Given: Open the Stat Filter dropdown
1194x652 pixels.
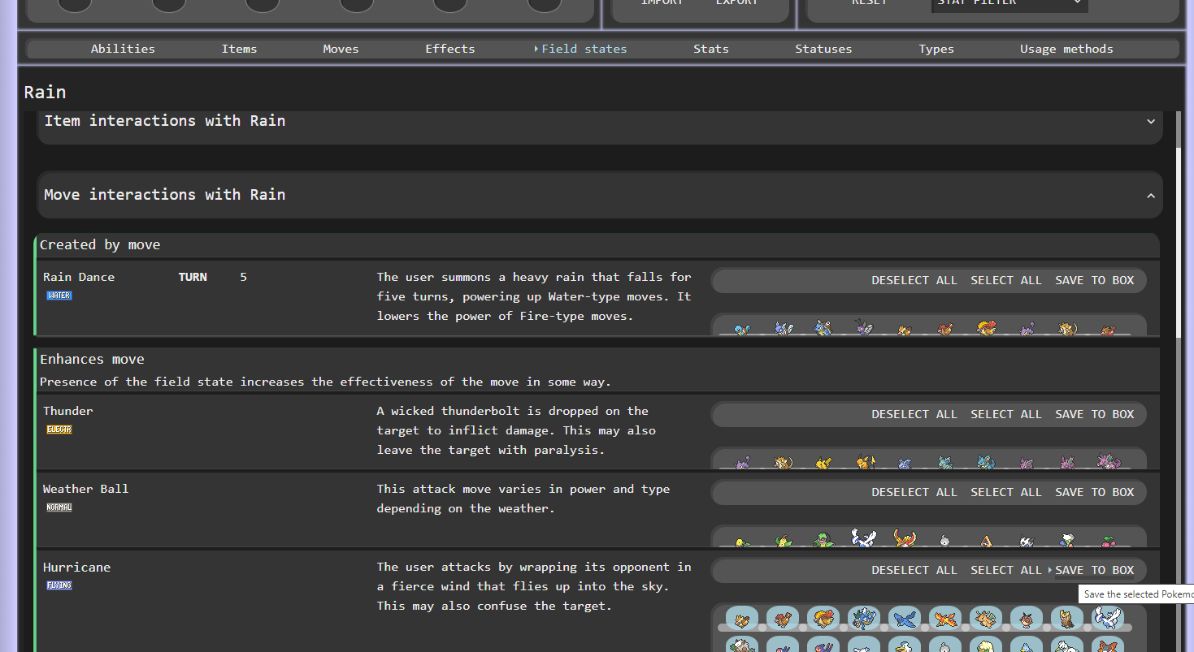Looking at the screenshot, I should point(1009,3).
